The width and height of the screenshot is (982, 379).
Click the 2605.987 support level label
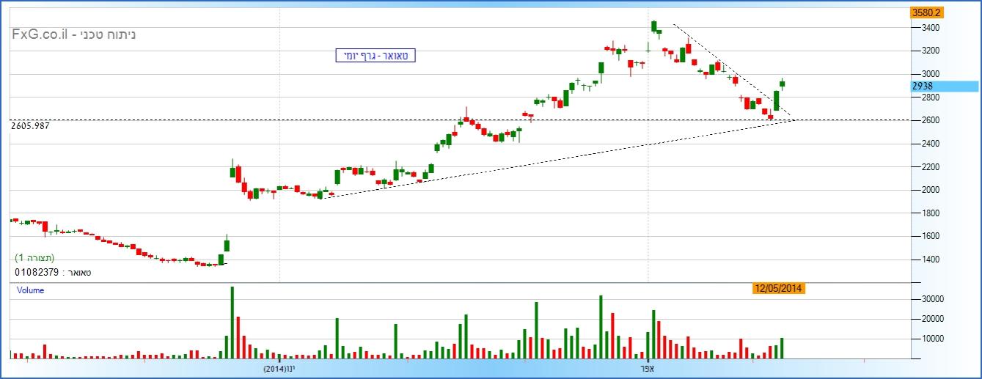(x=34, y=126)
